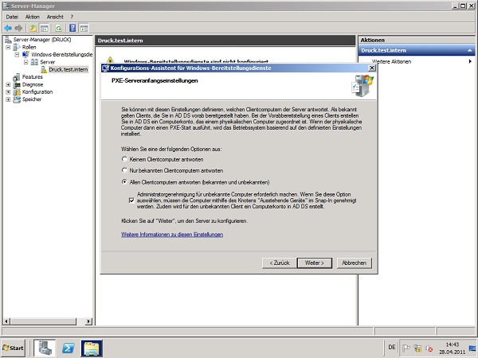Click tree pane scroll right arrow

click(x=88, y=321)
